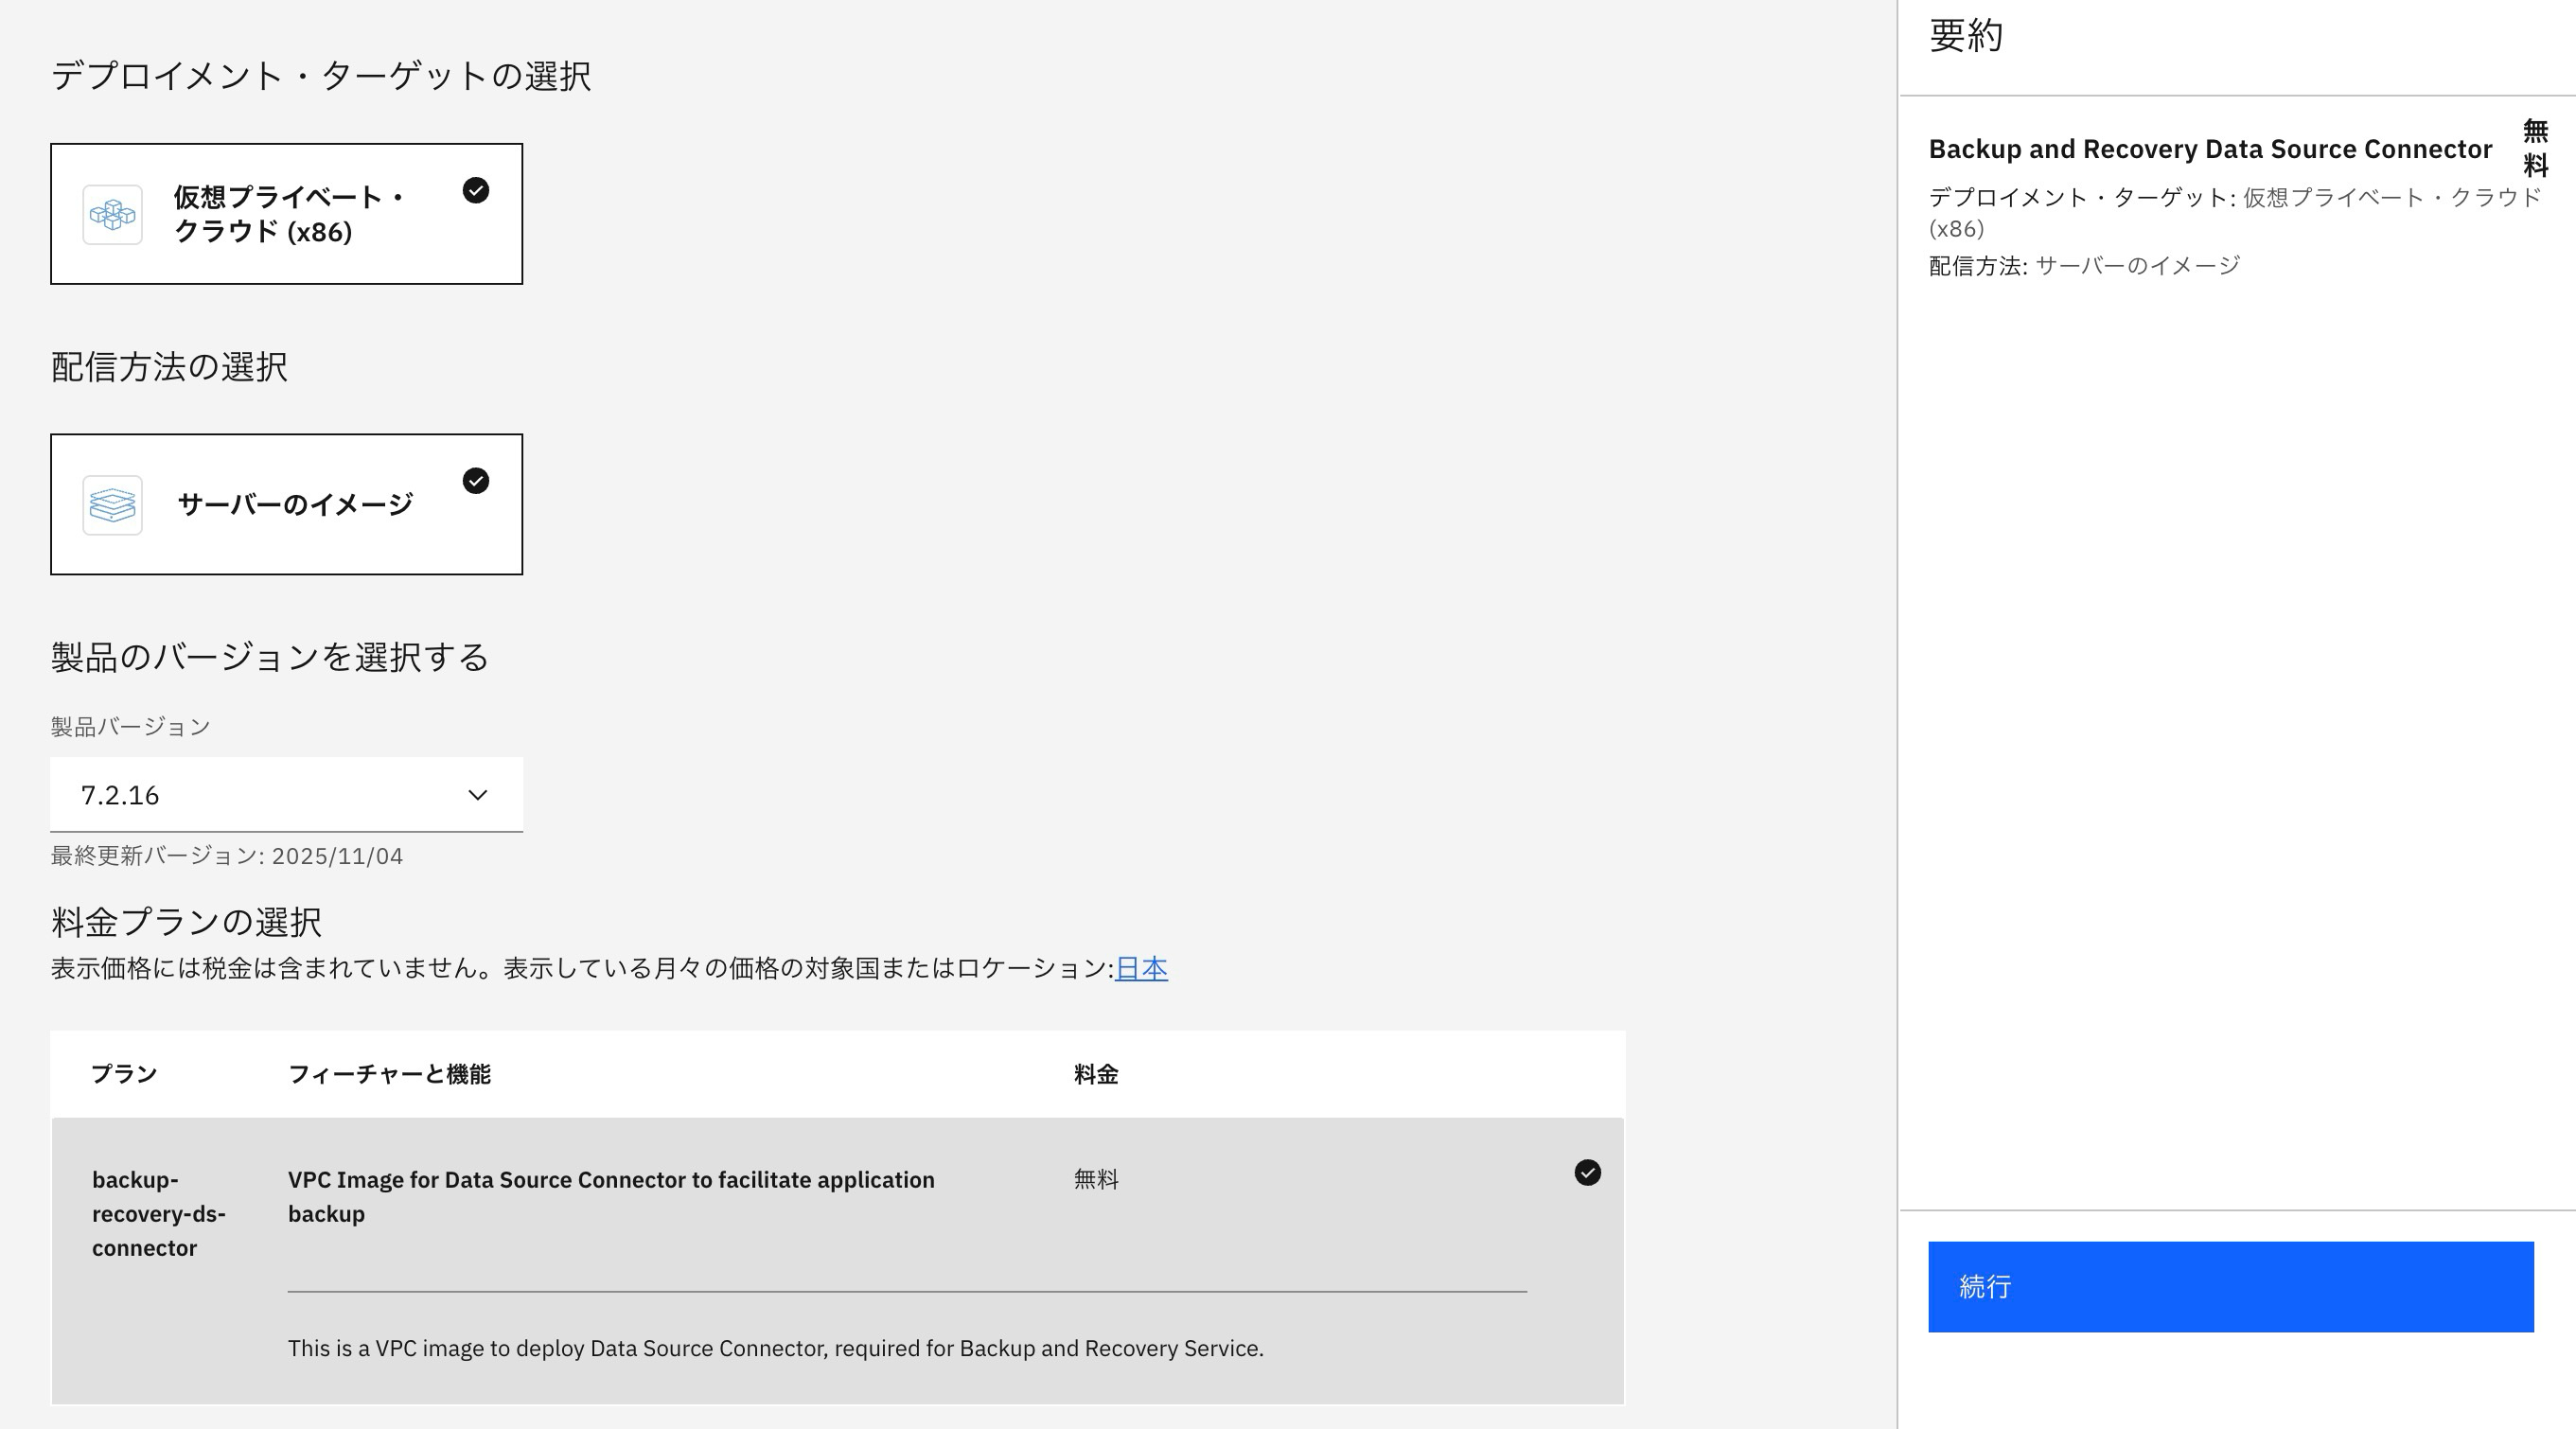Click the summary title Backup and Recovery Data Source Connector

[x=2210, y=149]
